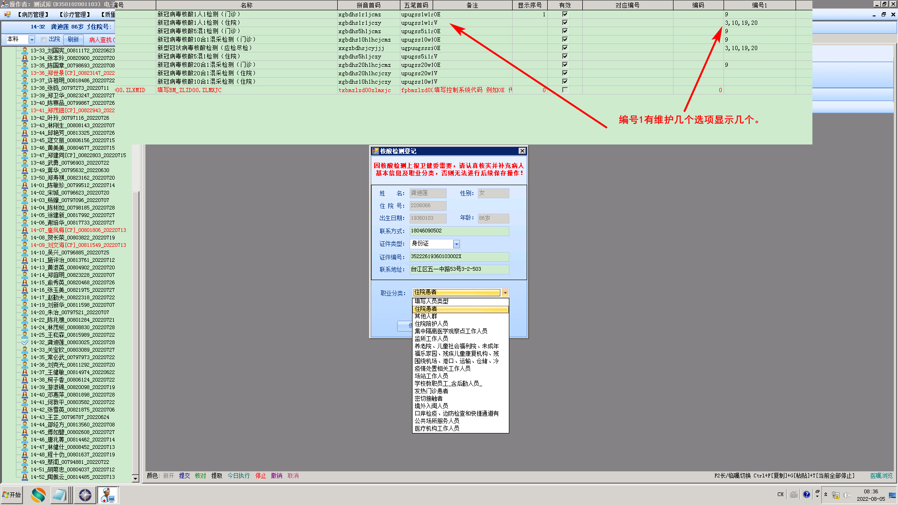Click patient icon for 14-07 崔凤梅

tap(25, 230)
